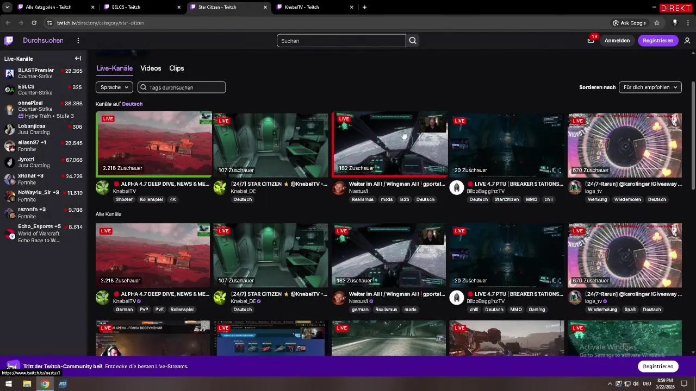Click BilboBagginzTV avatar in Deutsch row
The width and height of the screenshot is (696, 391).
(x=457, y=187)
